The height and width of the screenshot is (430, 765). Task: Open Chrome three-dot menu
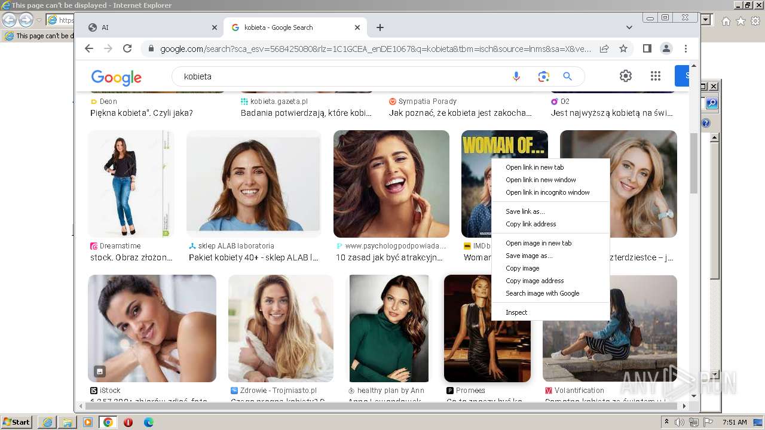(686, 48)
